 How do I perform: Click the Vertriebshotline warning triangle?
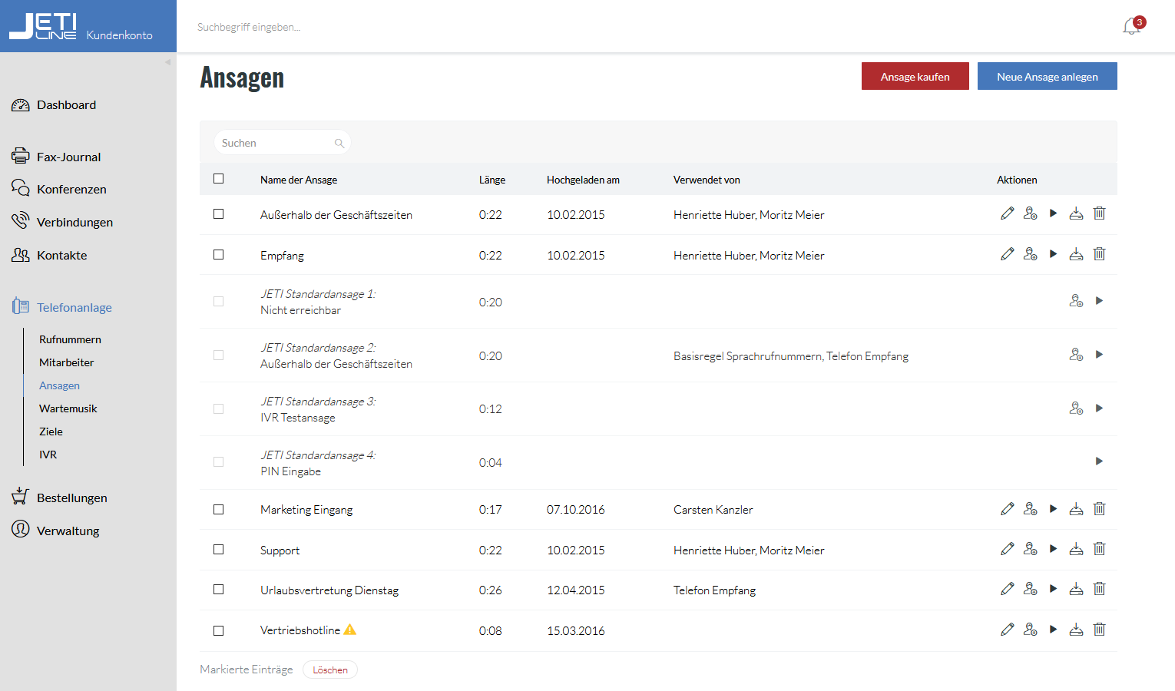tap(350, 630)
